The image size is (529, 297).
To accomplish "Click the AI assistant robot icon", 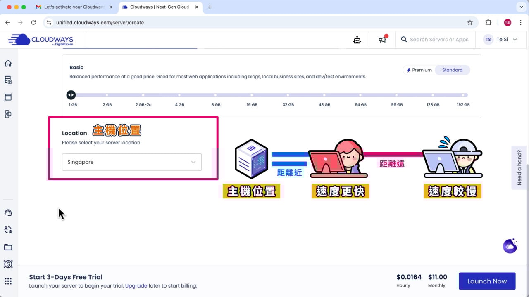I will coord(357,40).
